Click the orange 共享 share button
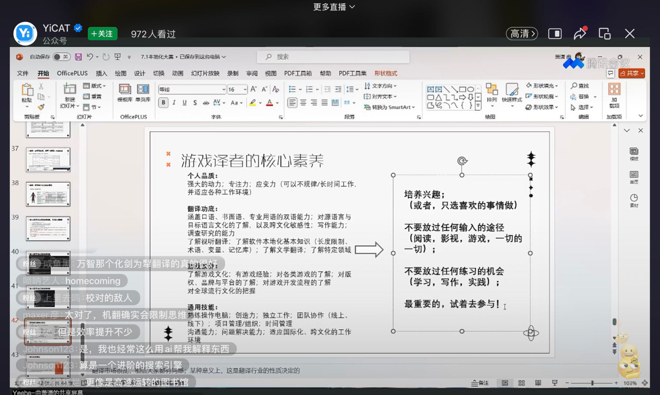Screen dimensions: 660x395 [x=631, y=73]
